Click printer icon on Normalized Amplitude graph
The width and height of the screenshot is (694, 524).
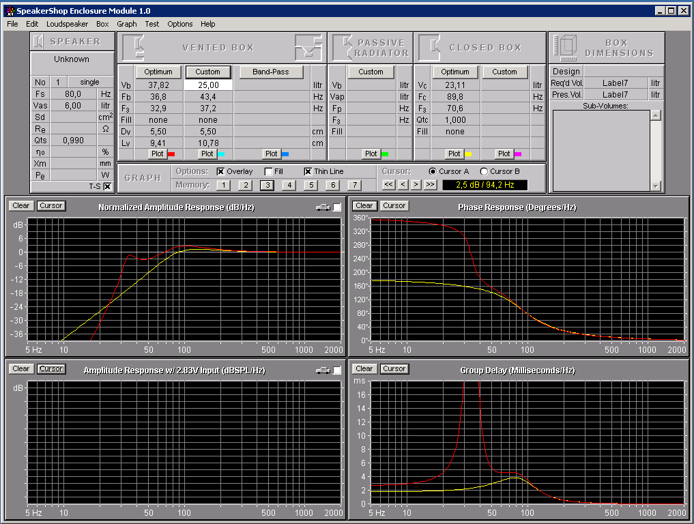(323, 207)
